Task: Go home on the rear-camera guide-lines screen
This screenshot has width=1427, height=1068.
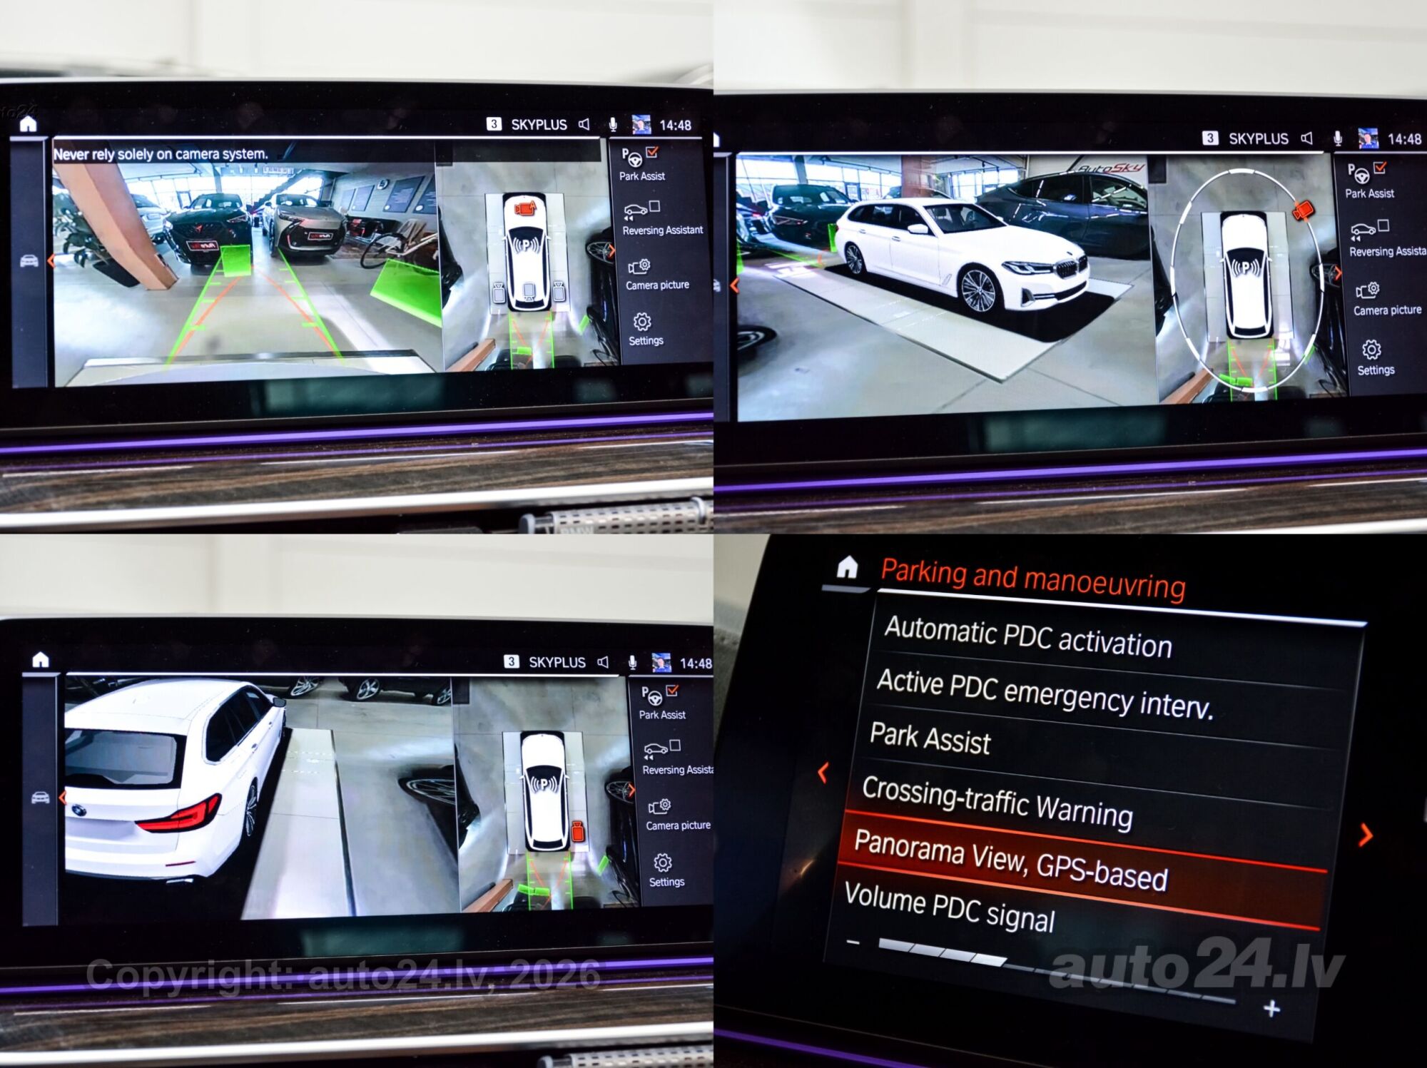Action: 28,124
